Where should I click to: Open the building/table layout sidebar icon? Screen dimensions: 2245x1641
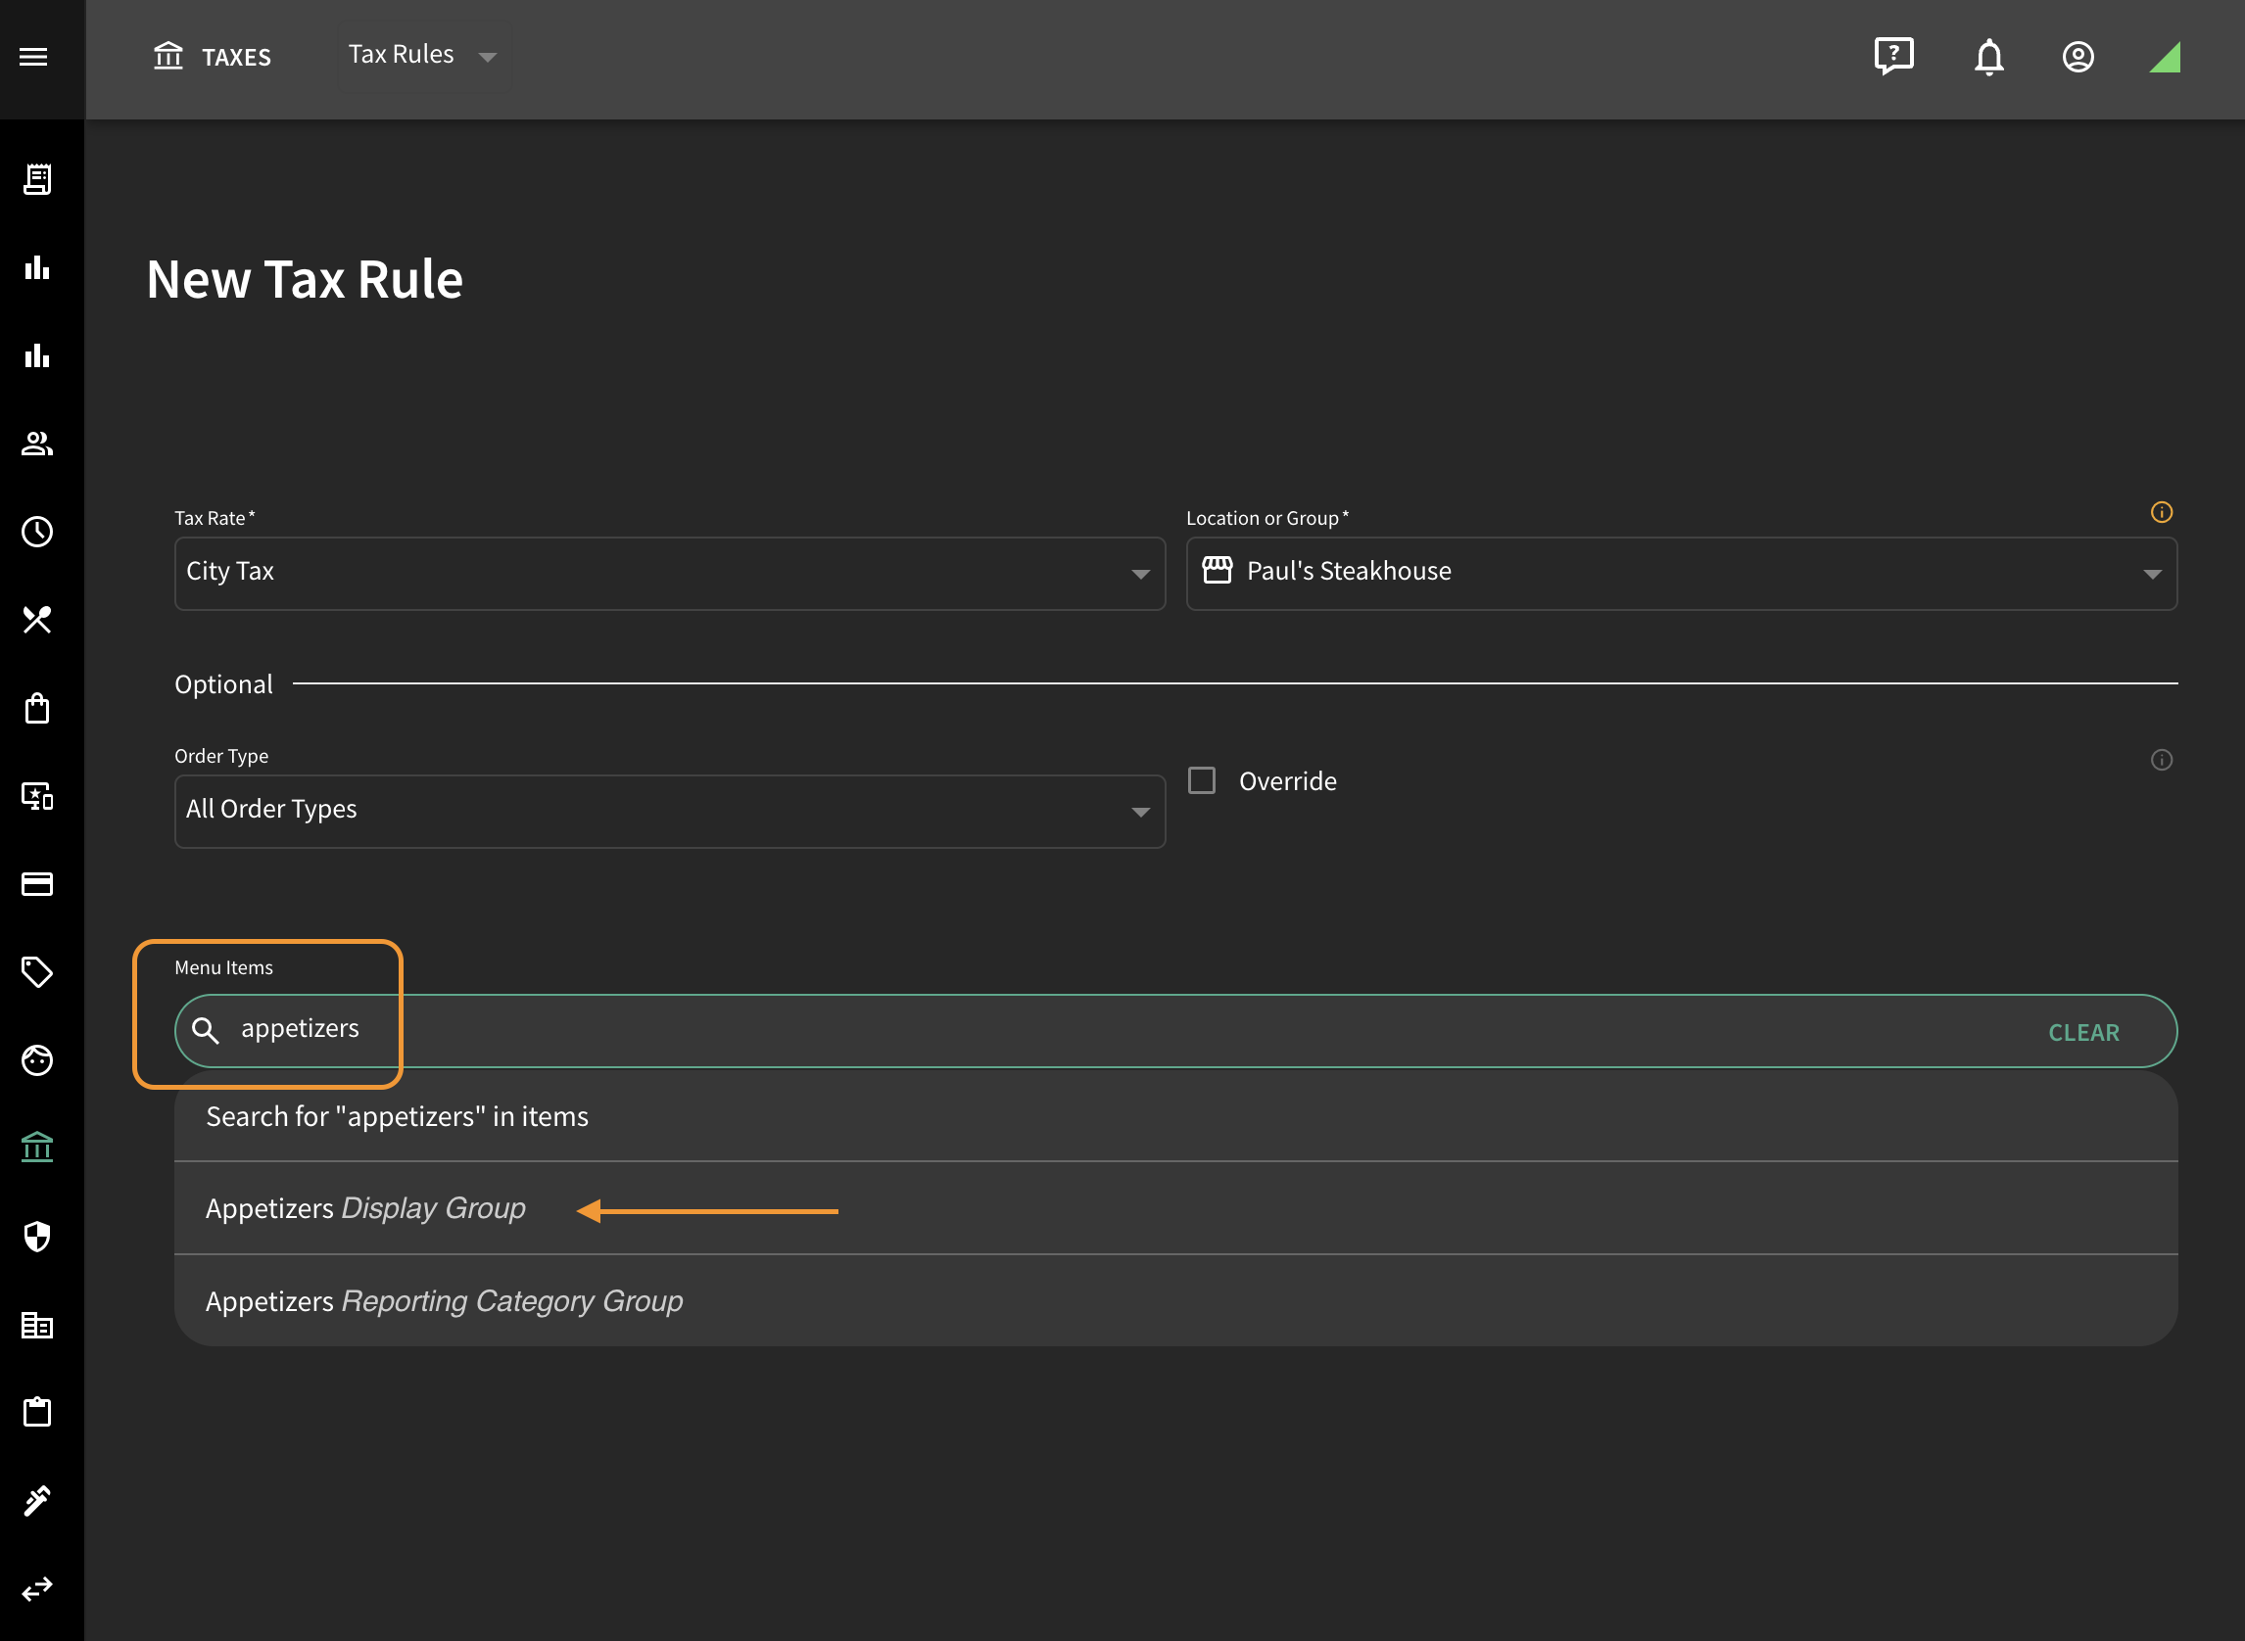coord(37,1324)
